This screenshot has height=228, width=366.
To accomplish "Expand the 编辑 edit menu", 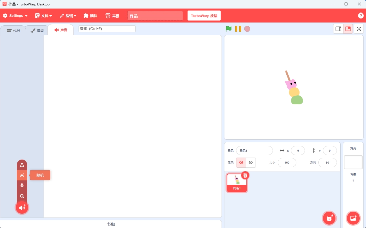I will point(68,16).
